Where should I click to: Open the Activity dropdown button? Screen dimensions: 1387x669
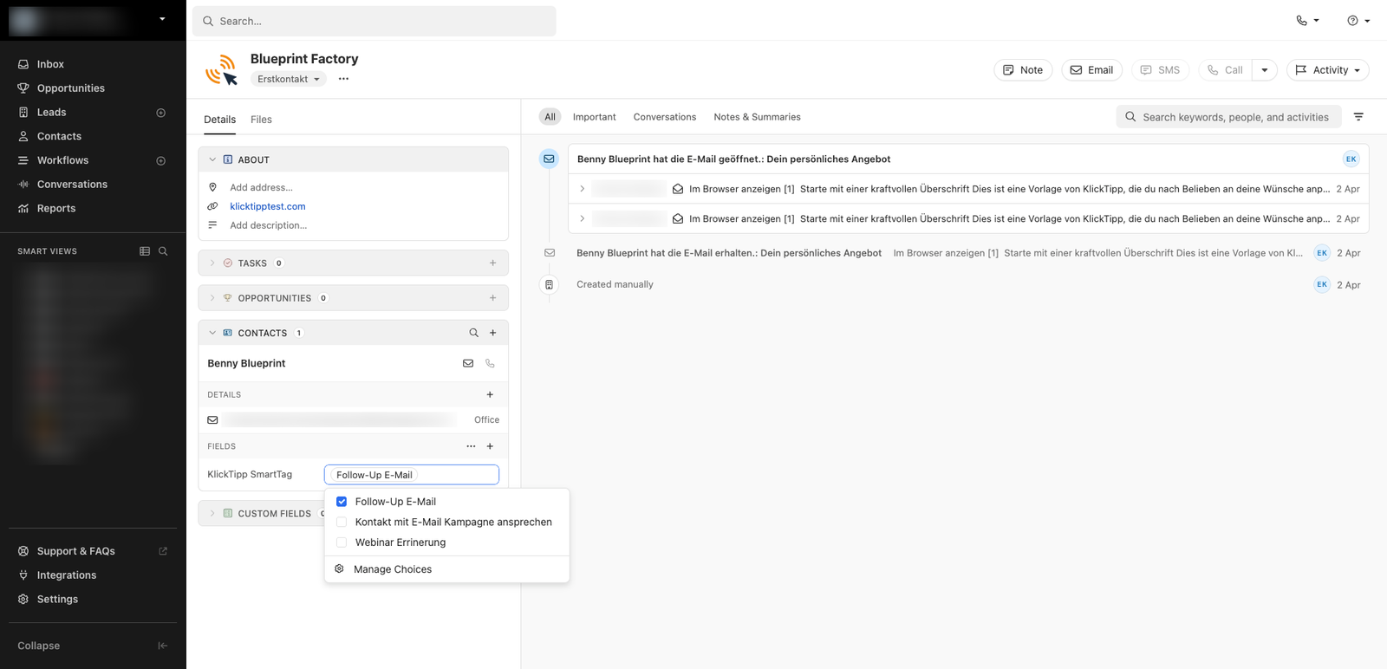[1328, 70]
